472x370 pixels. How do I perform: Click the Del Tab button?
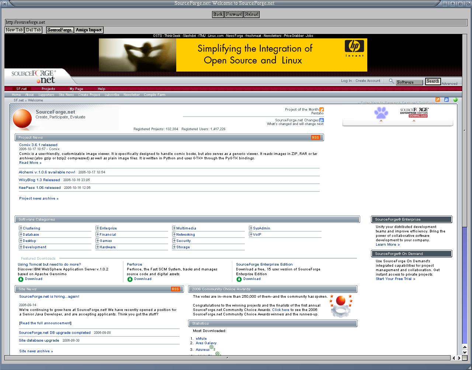(34, 30)
